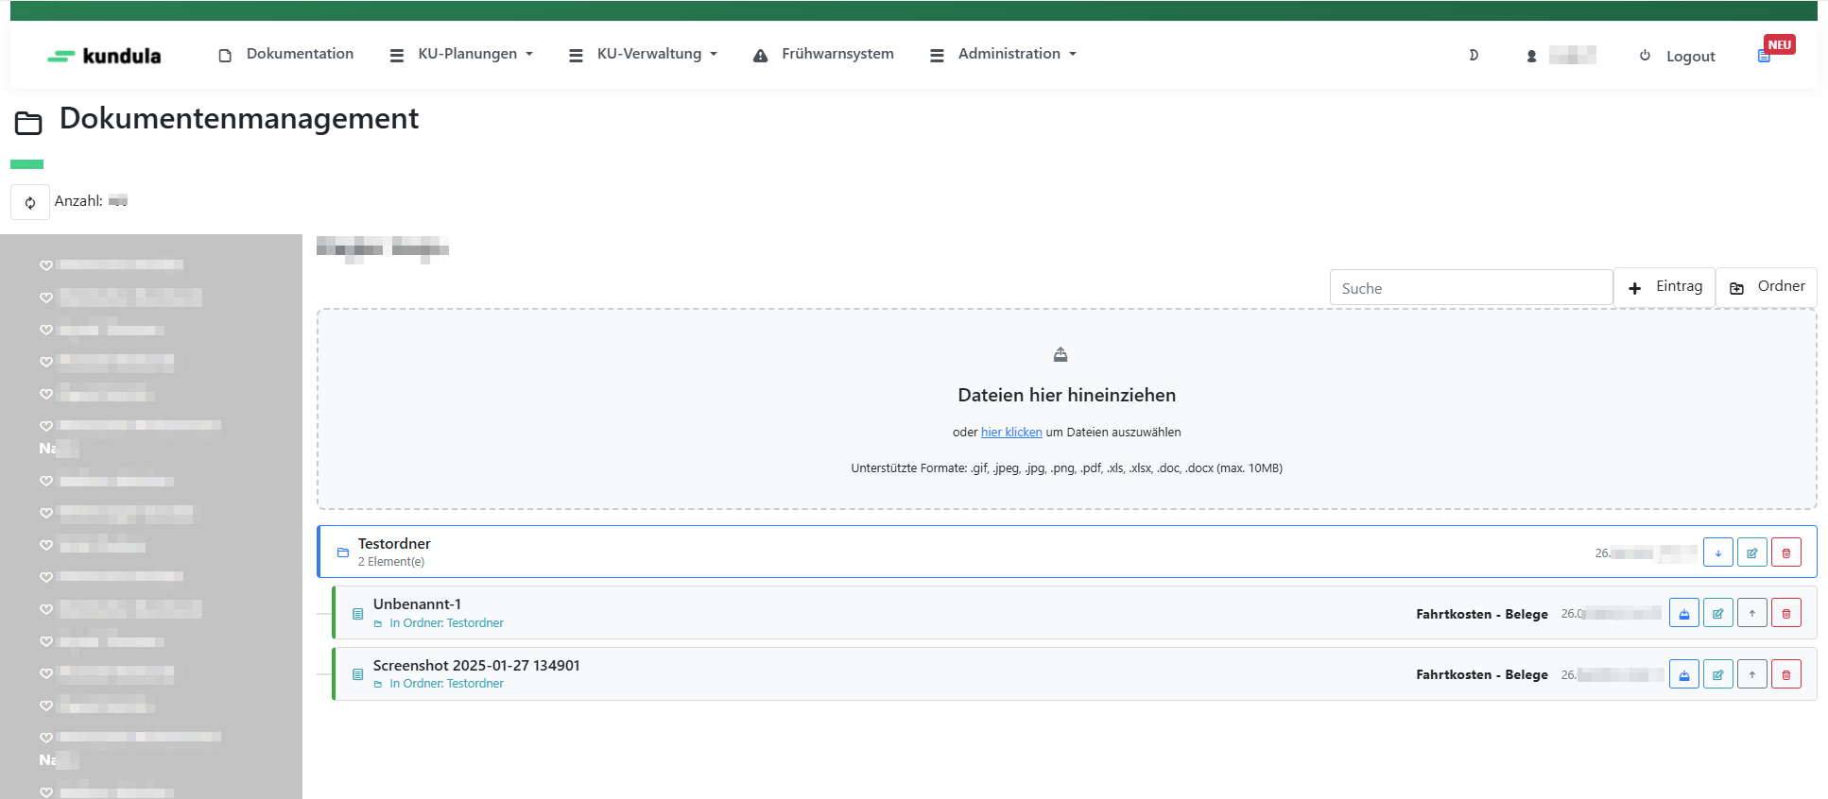This screenshot has width=1828, height=799.
Task: Open the NEU news icon
Action: (x=1764, y=56)
